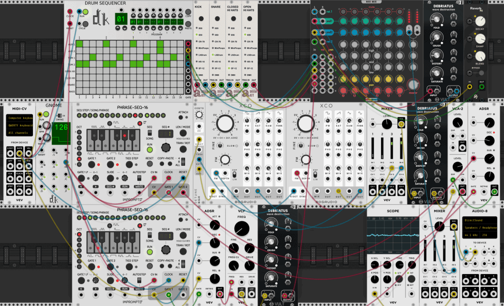Screen dimensions: 504x306
Task: Open AUDIO-8 44.1 kHz sample rate selector
Action: tap(471, 235)
